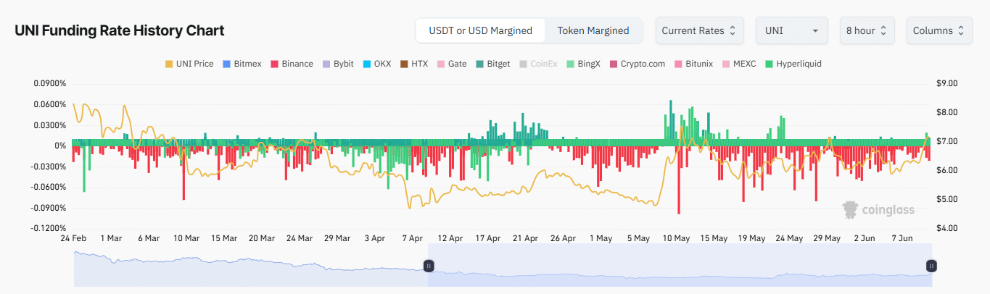Click the 29 Mar date axis label

pyautogui.click(x=337, y=238)
